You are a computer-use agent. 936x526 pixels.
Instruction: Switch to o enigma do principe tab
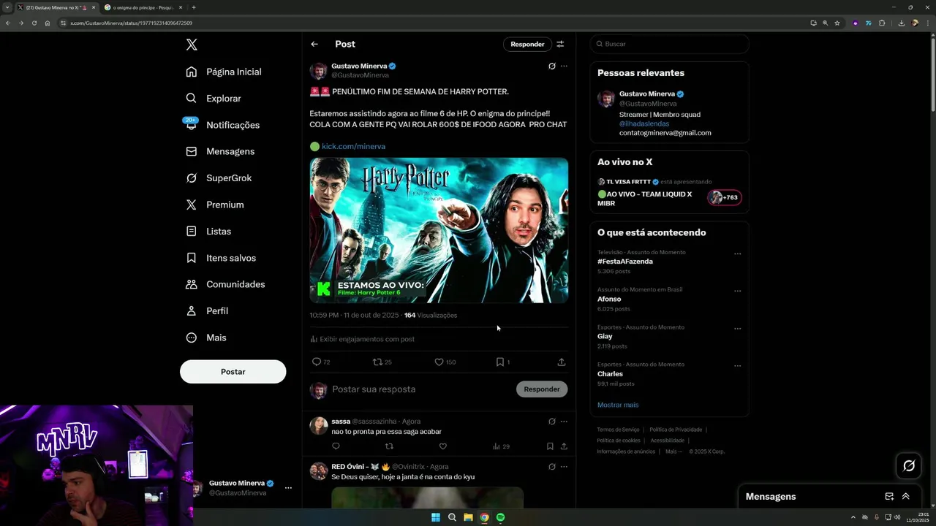(143, 7)
